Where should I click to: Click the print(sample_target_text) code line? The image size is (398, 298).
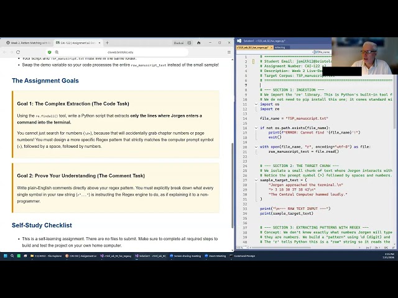coord(287,214)
